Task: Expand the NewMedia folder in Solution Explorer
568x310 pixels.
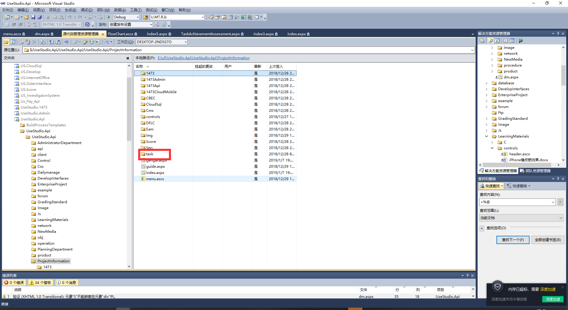Action: click(x=492, y=59)
